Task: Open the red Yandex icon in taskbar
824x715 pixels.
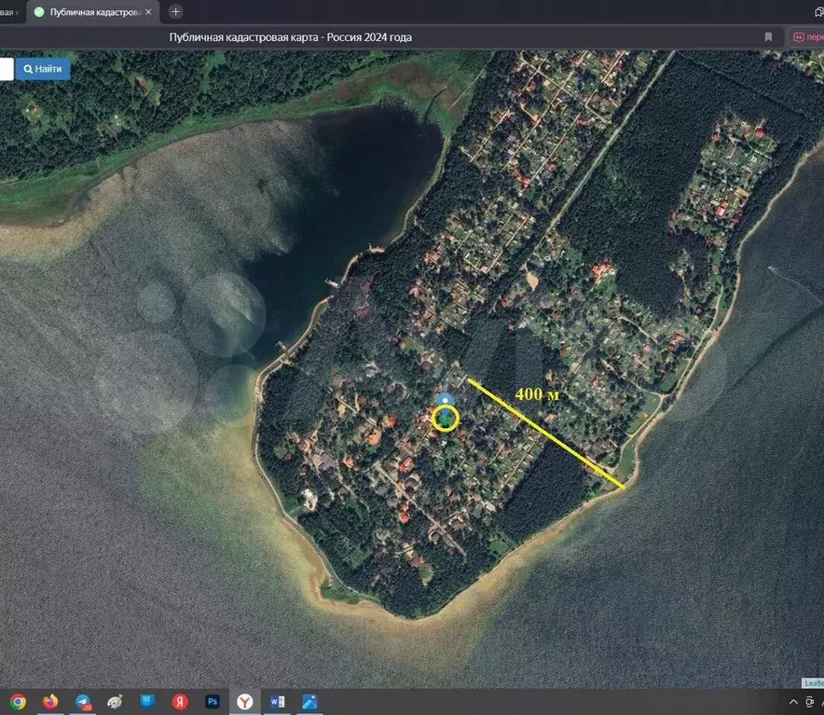Action: pos(180,701)
